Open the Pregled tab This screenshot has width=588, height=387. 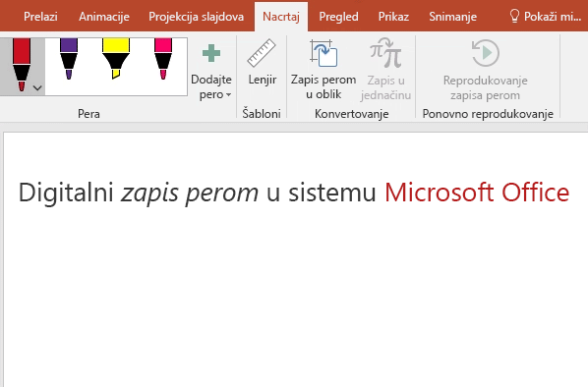338,17
